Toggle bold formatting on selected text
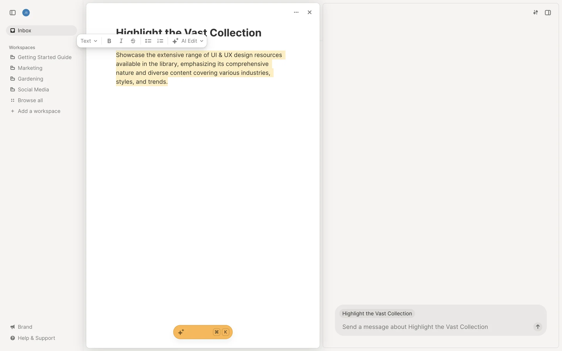 click(109, 41)
